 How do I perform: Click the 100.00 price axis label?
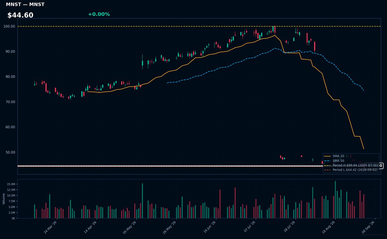tap(10, 26)
